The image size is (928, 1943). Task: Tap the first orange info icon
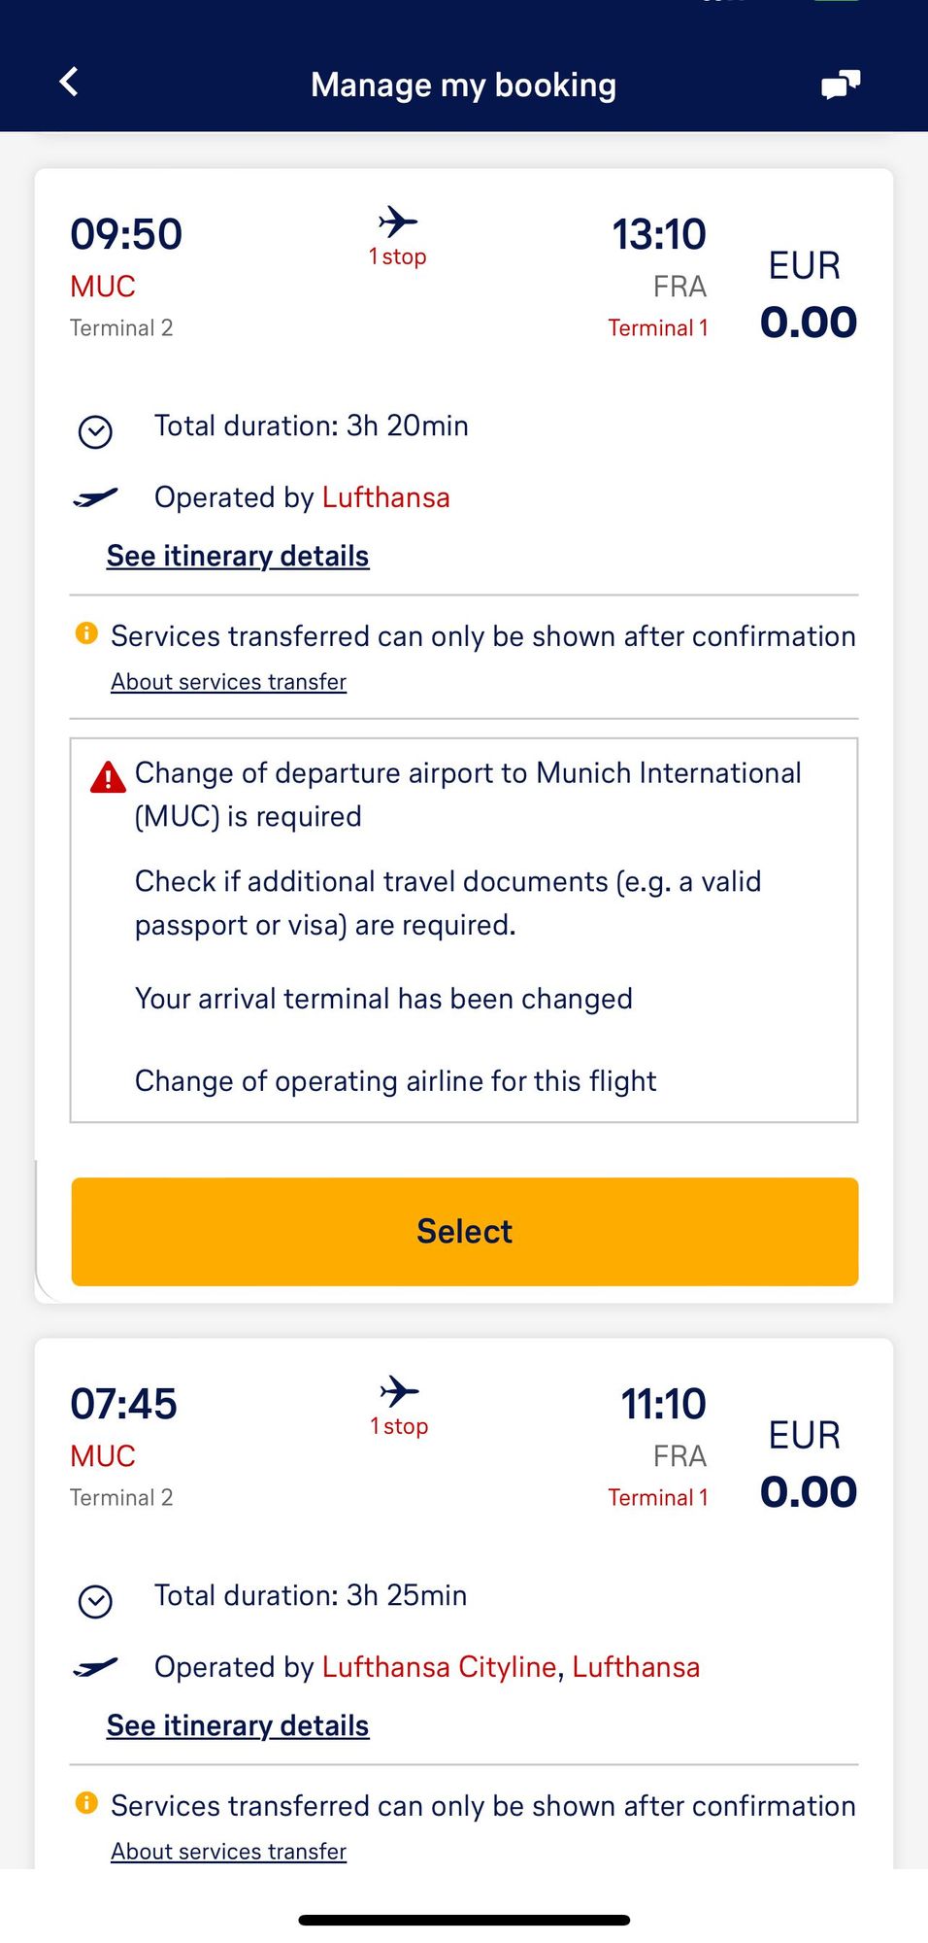pyautogui.click(x=86, y=633)
